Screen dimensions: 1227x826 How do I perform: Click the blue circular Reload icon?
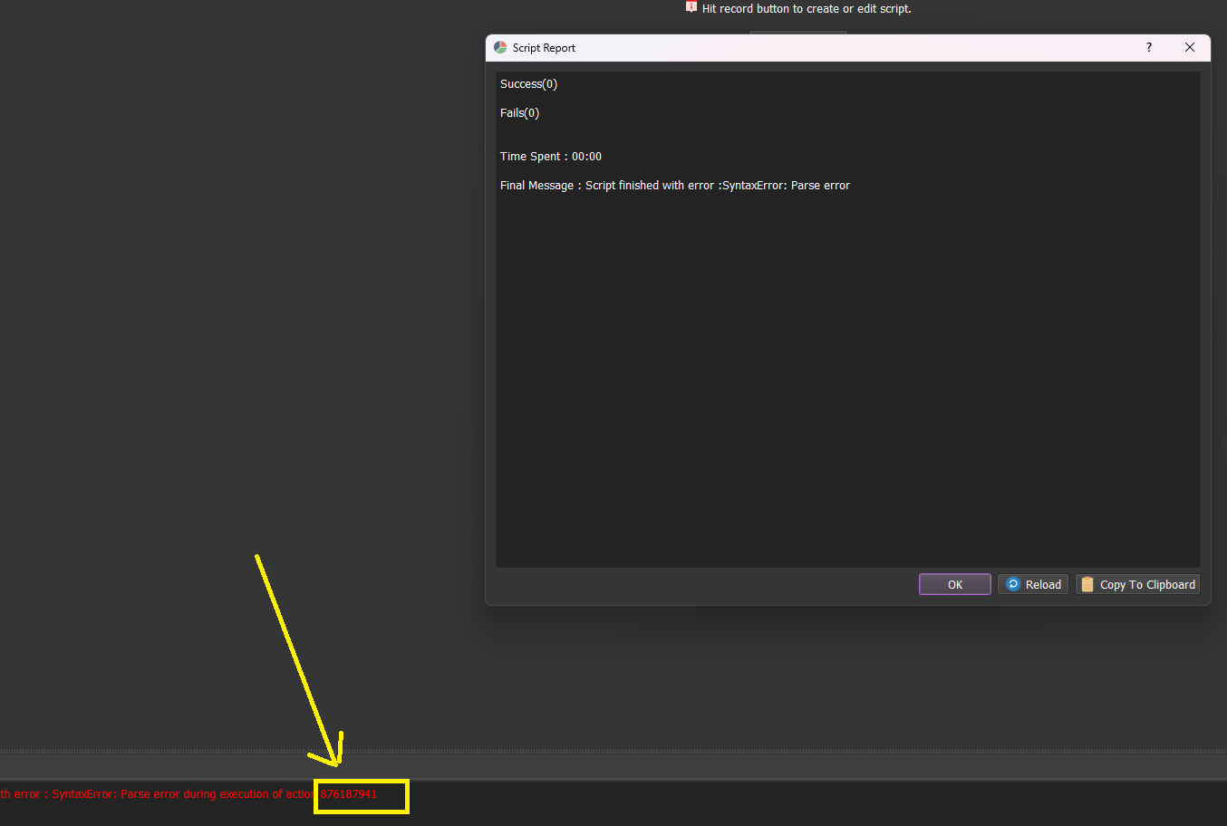1013,585
